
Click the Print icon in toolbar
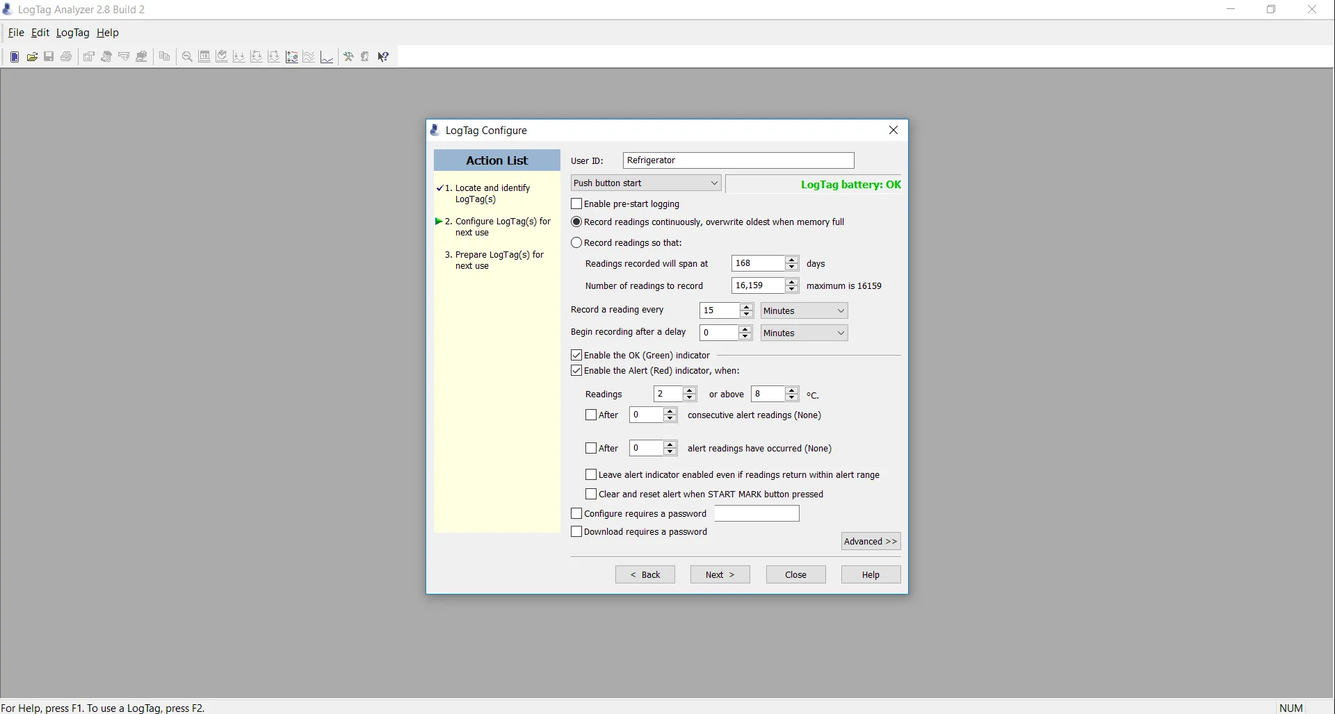pos(66,57)
